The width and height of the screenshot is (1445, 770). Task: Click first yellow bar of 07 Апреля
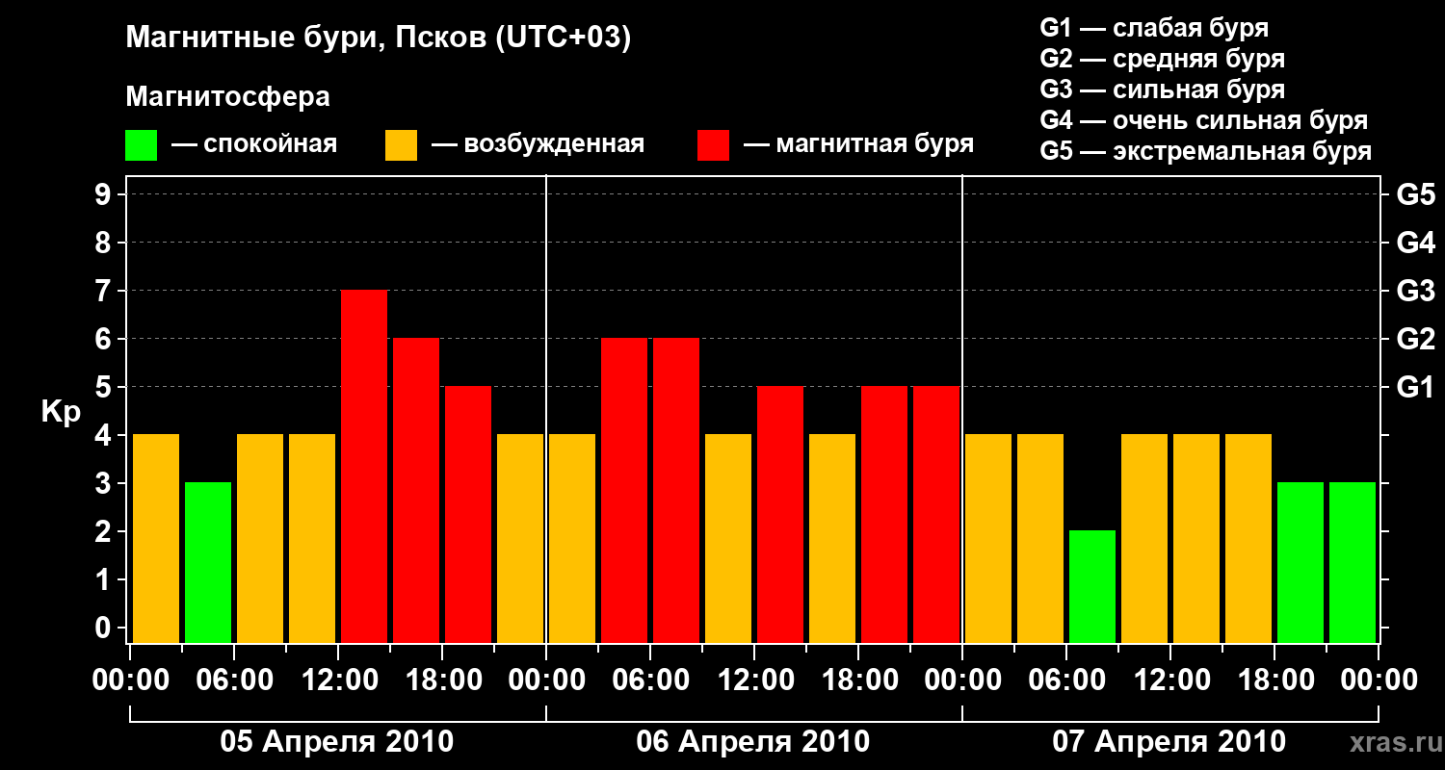[988, 539]
